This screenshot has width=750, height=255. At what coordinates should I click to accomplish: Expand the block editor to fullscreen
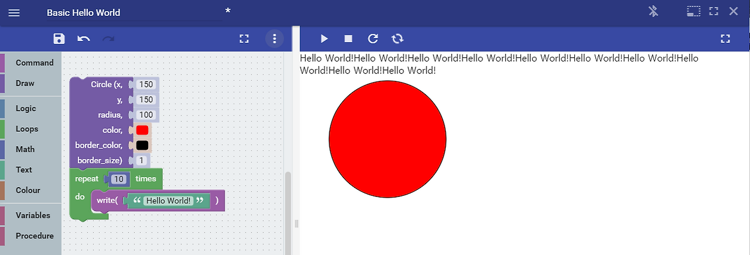point(244,39)
